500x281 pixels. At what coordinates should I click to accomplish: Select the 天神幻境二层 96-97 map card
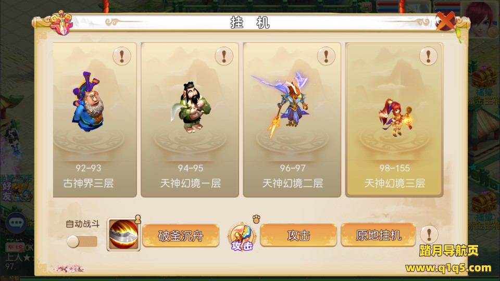coord(292,120)
